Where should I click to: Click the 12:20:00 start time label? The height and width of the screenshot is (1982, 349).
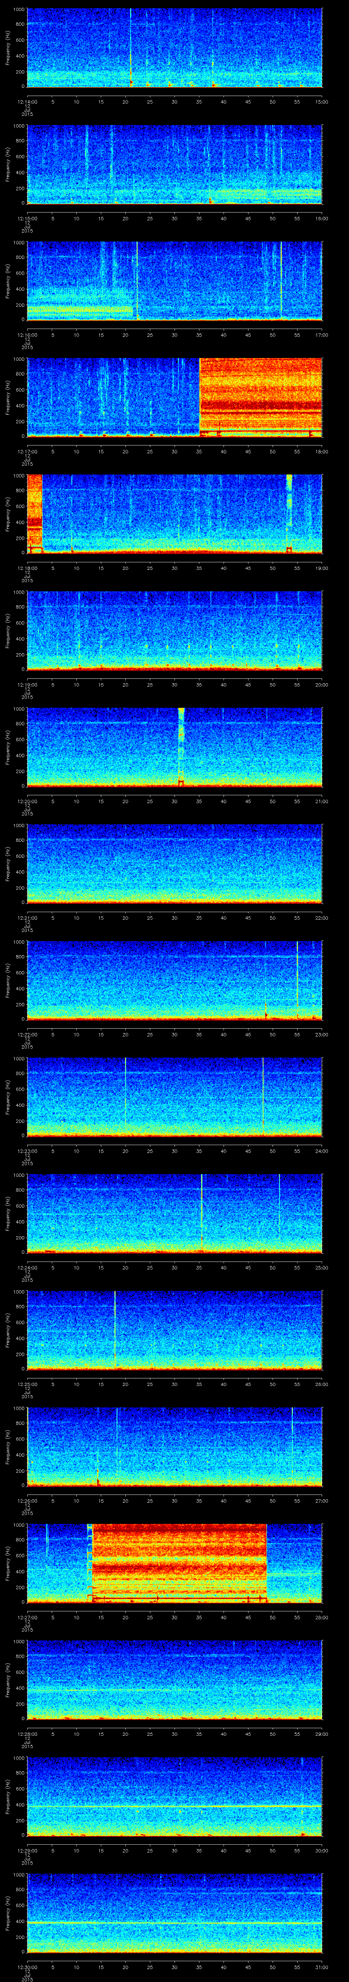click(27, 801)
